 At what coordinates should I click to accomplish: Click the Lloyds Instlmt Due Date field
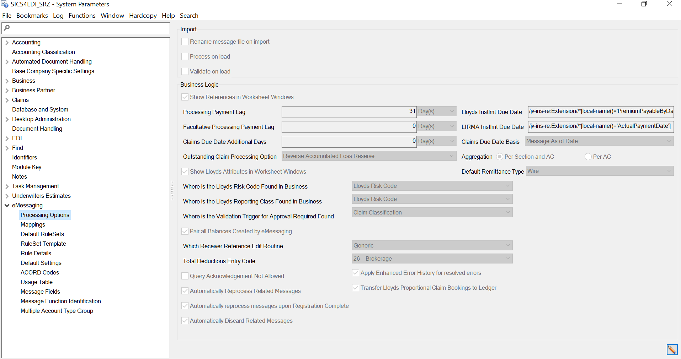point(600,111)
